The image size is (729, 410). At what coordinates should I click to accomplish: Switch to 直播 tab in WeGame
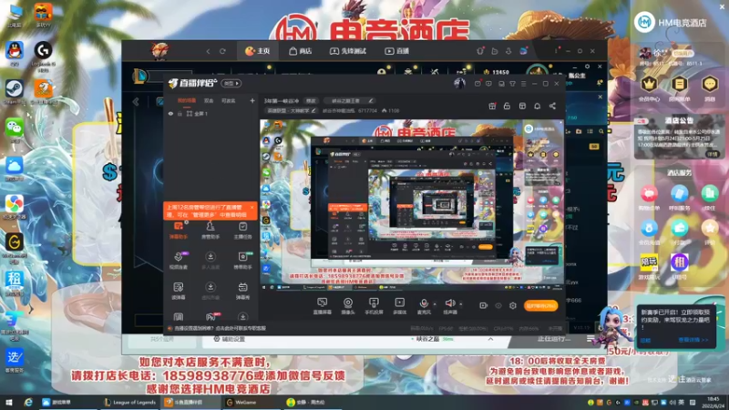pos(397,51)
